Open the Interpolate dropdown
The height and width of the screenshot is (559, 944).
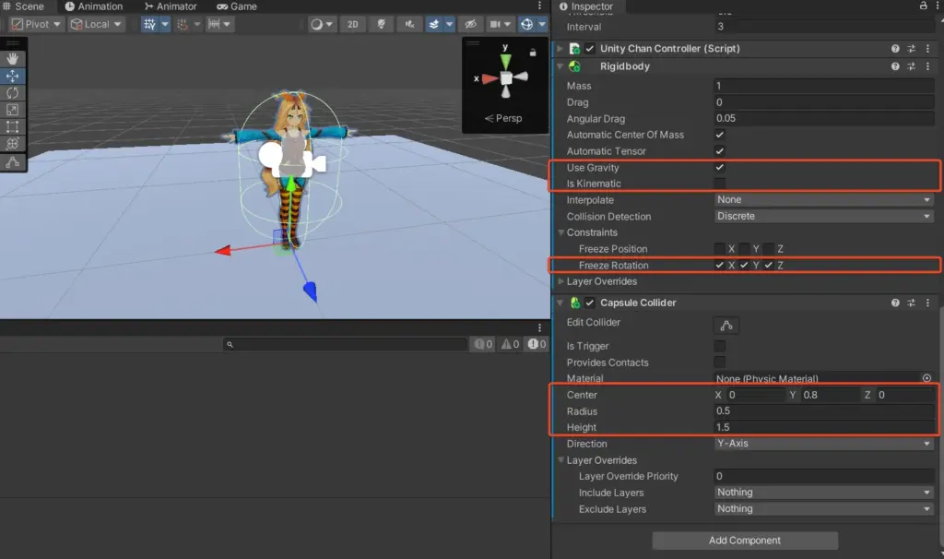coord(823,199)
